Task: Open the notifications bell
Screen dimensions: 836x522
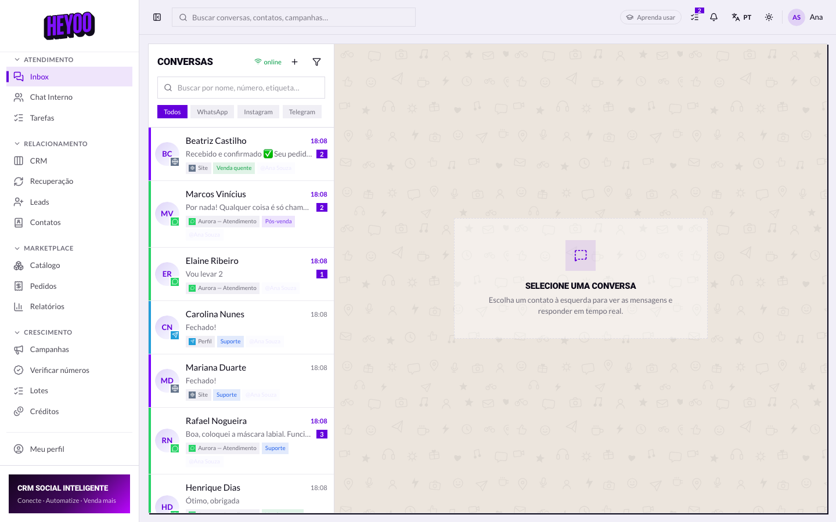Action: (x=714, y=17)
